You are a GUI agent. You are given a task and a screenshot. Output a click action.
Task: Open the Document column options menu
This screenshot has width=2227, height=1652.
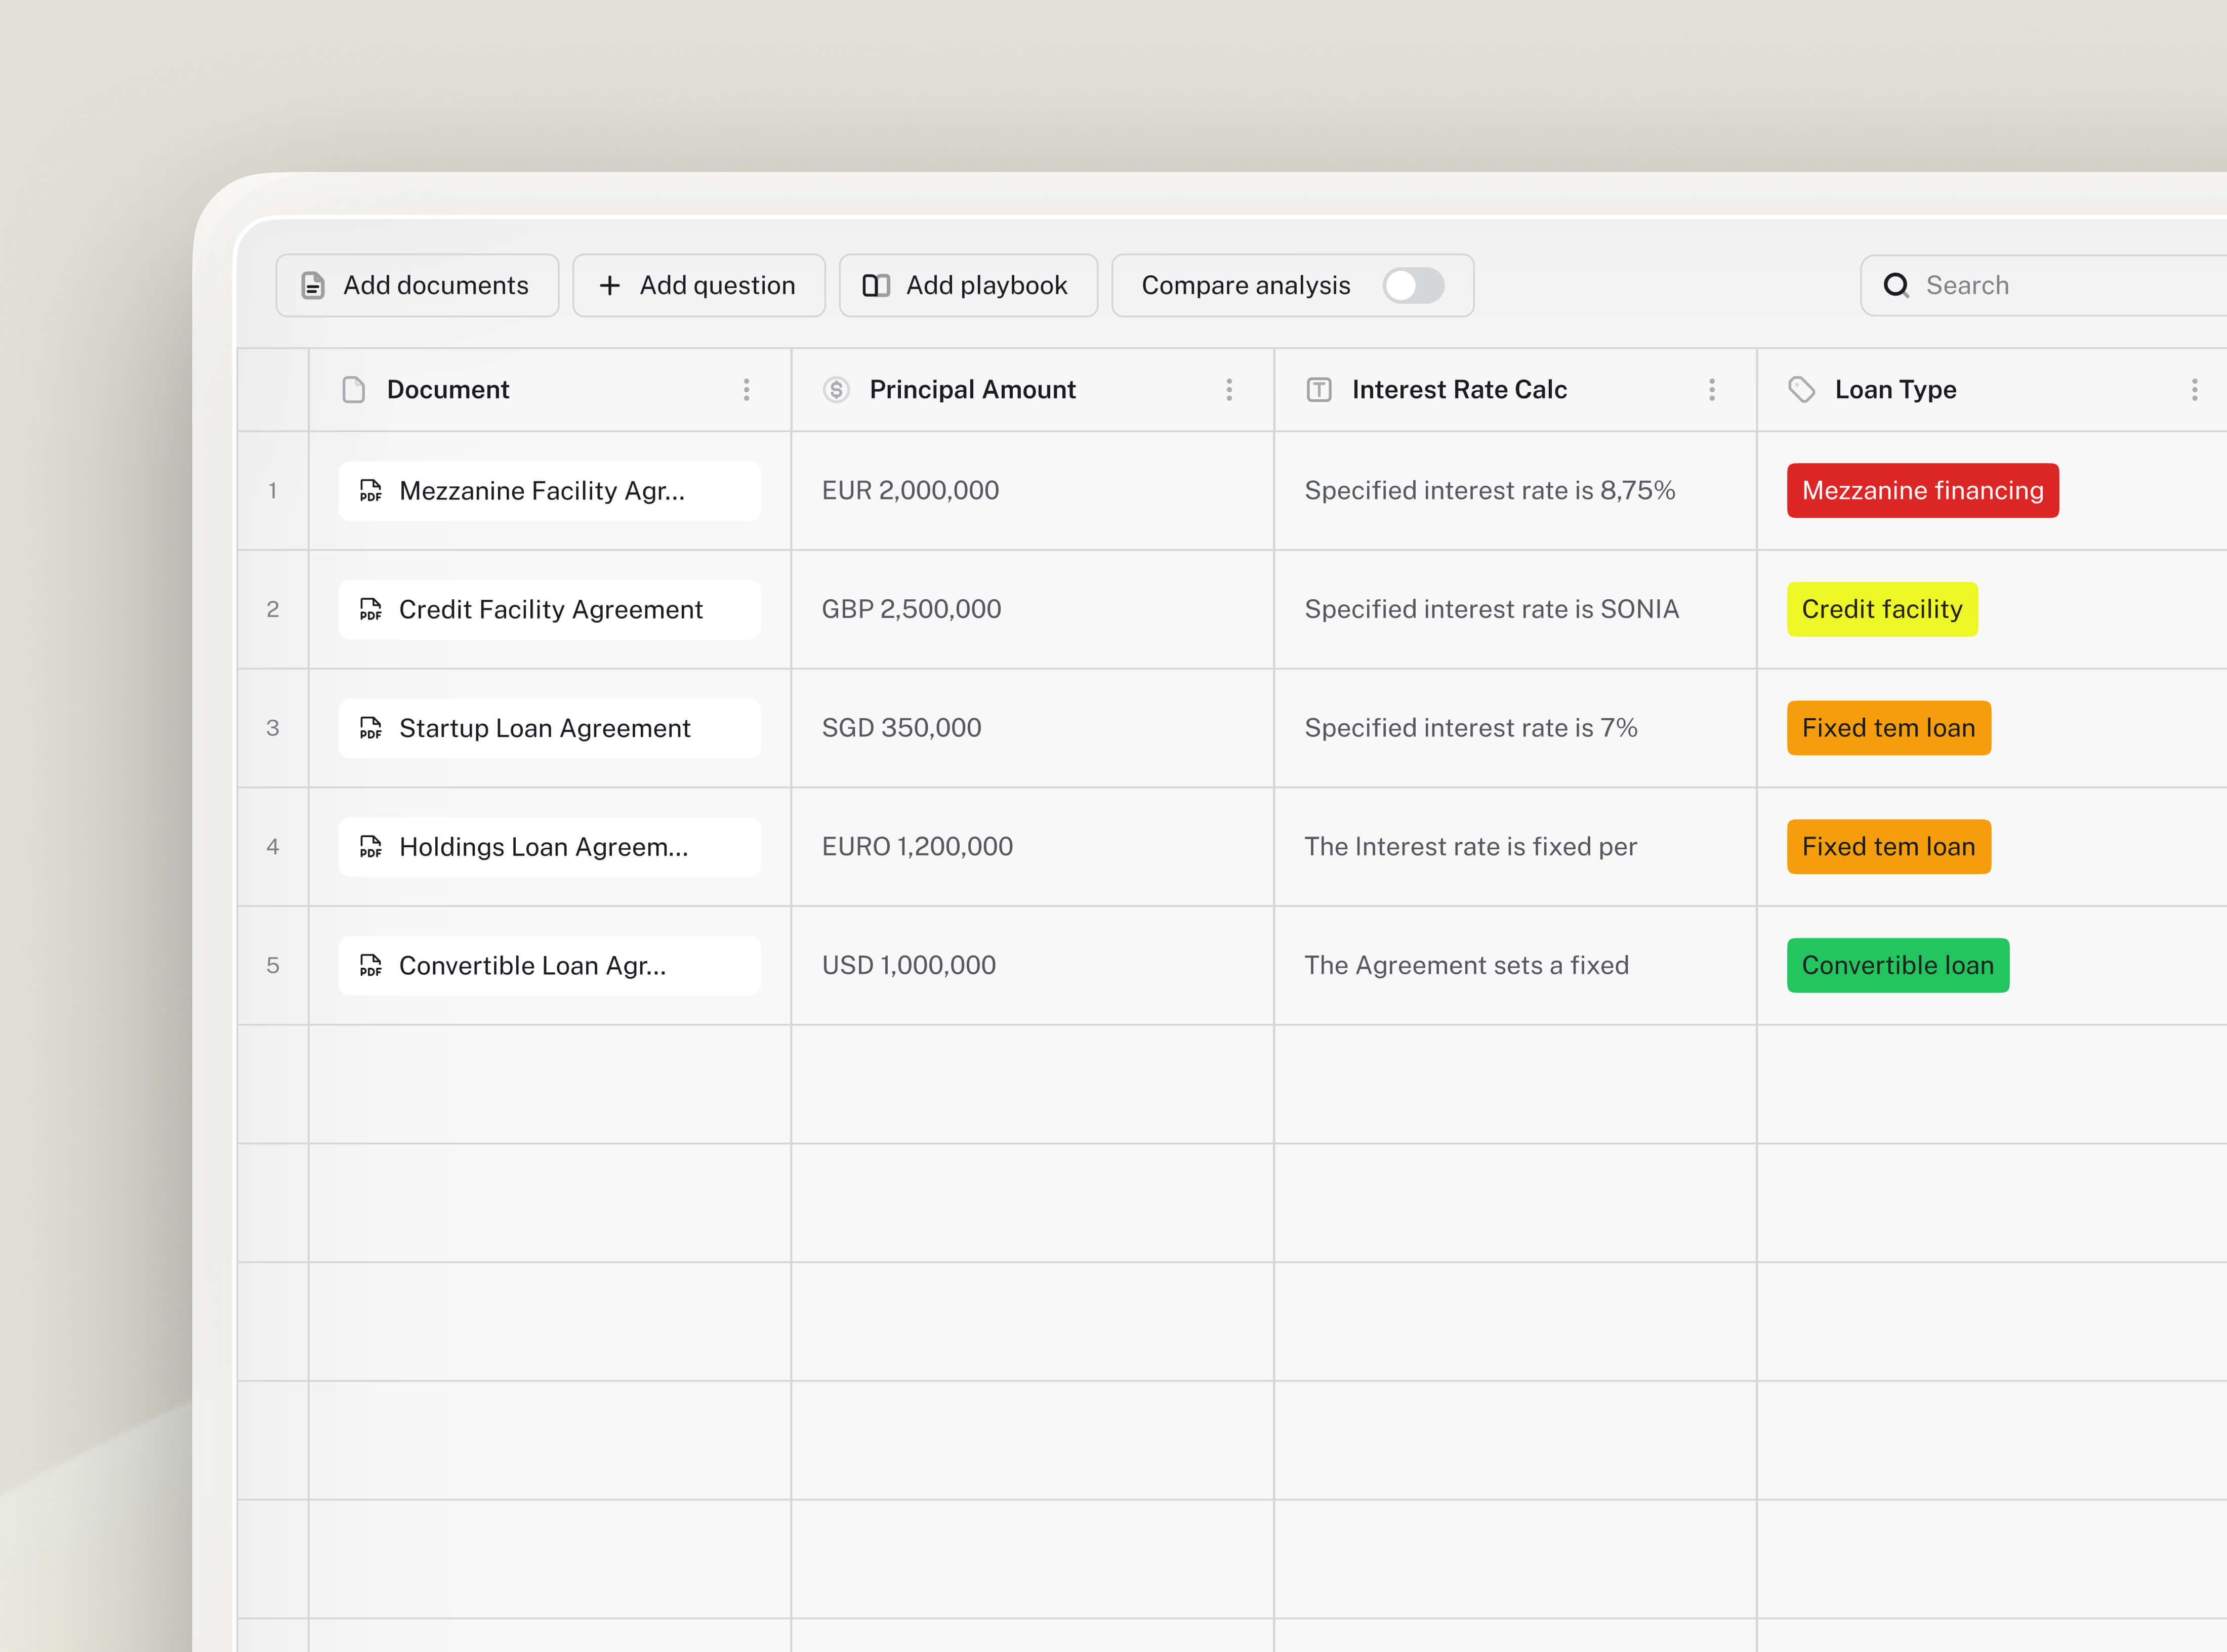coord(747,390)
